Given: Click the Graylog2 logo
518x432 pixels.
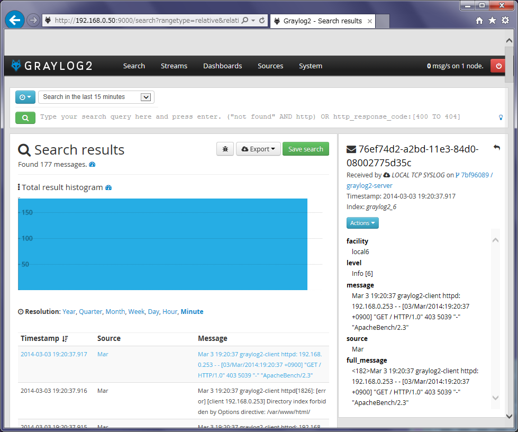Looking at the screenshot, I should pyautogui.click(x=51, y=66).
